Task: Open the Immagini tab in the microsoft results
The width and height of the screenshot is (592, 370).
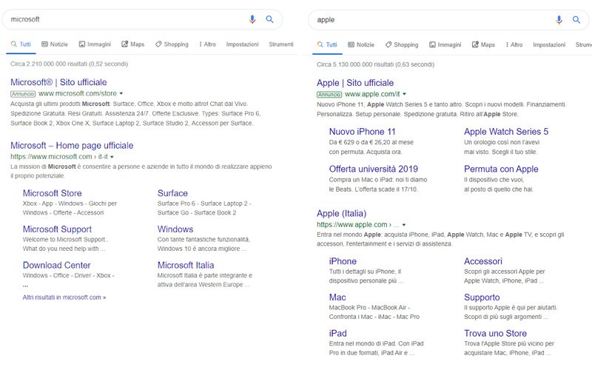Action: click(x=95, y=44)
